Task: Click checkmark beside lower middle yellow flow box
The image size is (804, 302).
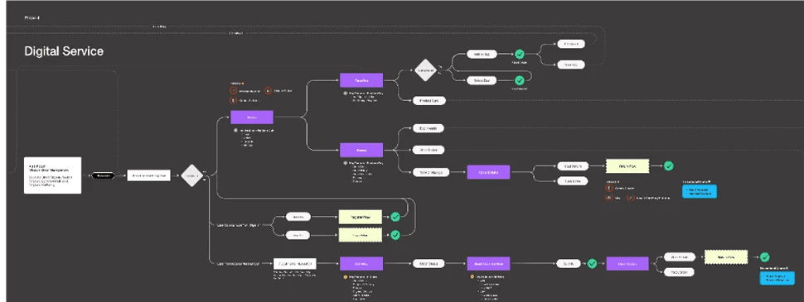Action: click(395, 235)
